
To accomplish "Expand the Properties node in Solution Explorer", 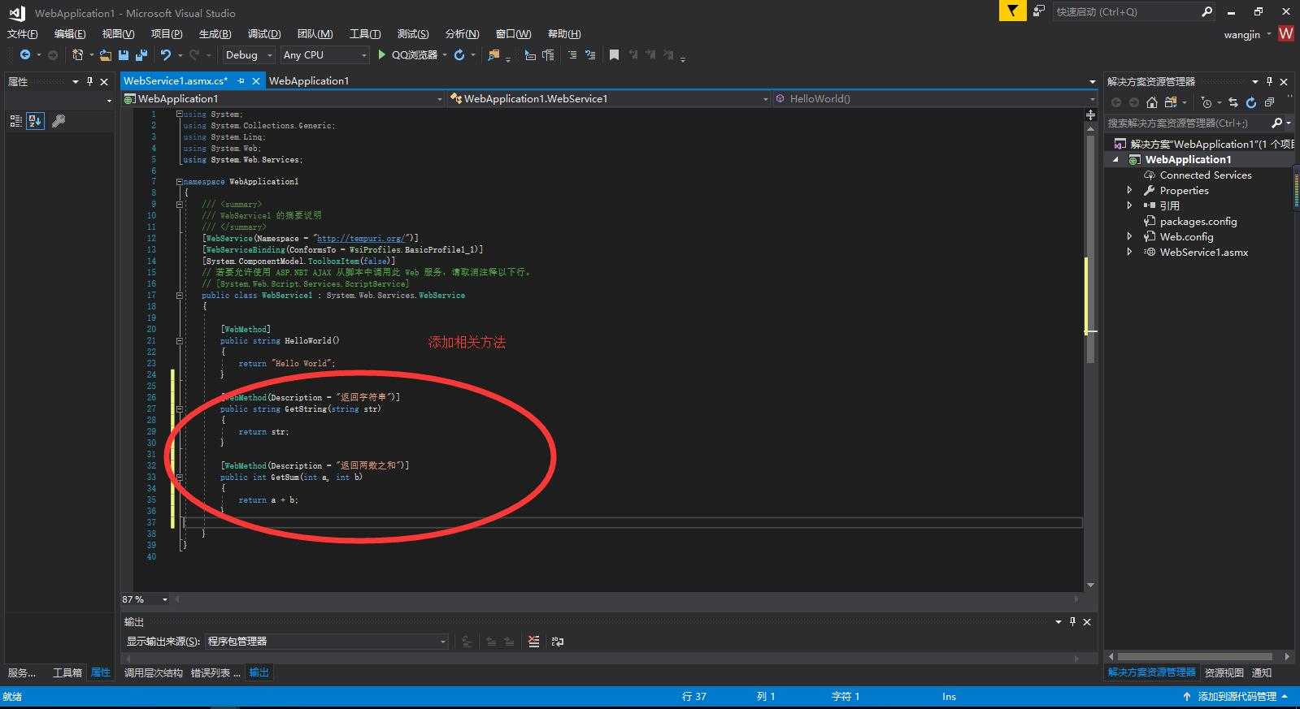I will pyautogui.click(x=1129, y=190).
